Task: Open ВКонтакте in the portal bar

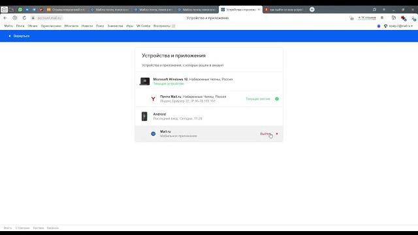Action: point(71,26)
